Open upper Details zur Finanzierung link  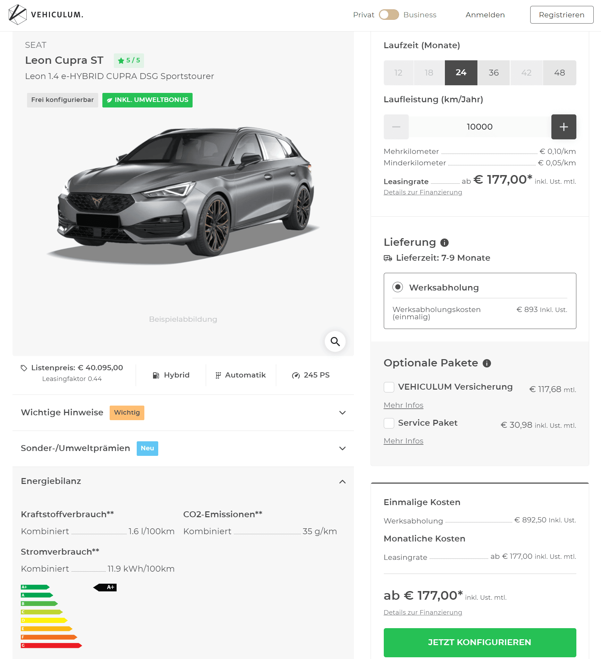point(423,192)
